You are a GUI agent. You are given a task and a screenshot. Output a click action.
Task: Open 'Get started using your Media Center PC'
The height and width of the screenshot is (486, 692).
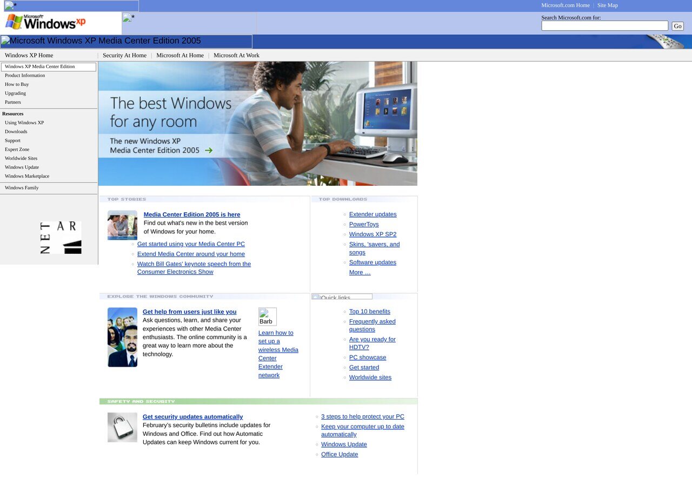(191, 244)
